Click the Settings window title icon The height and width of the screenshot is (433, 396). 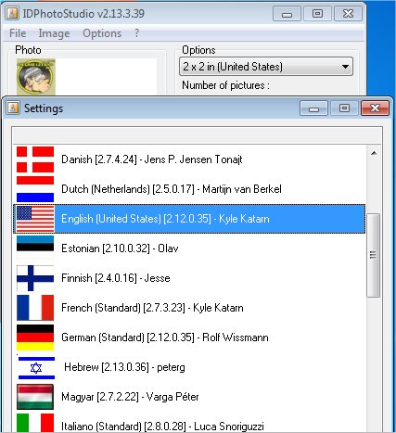point(13,108)
